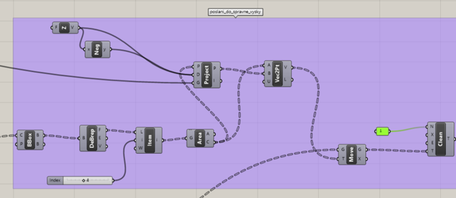Click the Index slider name label
Screen dimensions: 456x198
click(55, 180)
